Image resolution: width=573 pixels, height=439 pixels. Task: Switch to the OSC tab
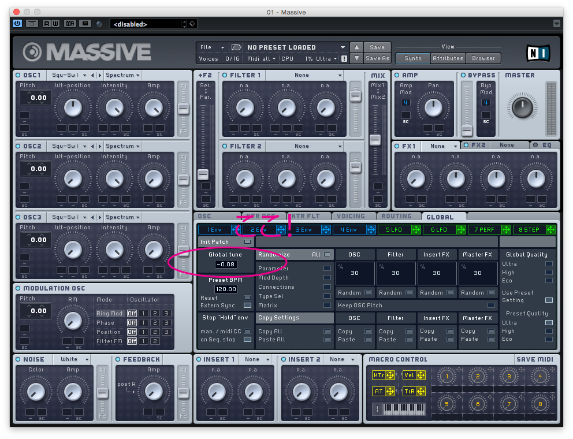217,216
